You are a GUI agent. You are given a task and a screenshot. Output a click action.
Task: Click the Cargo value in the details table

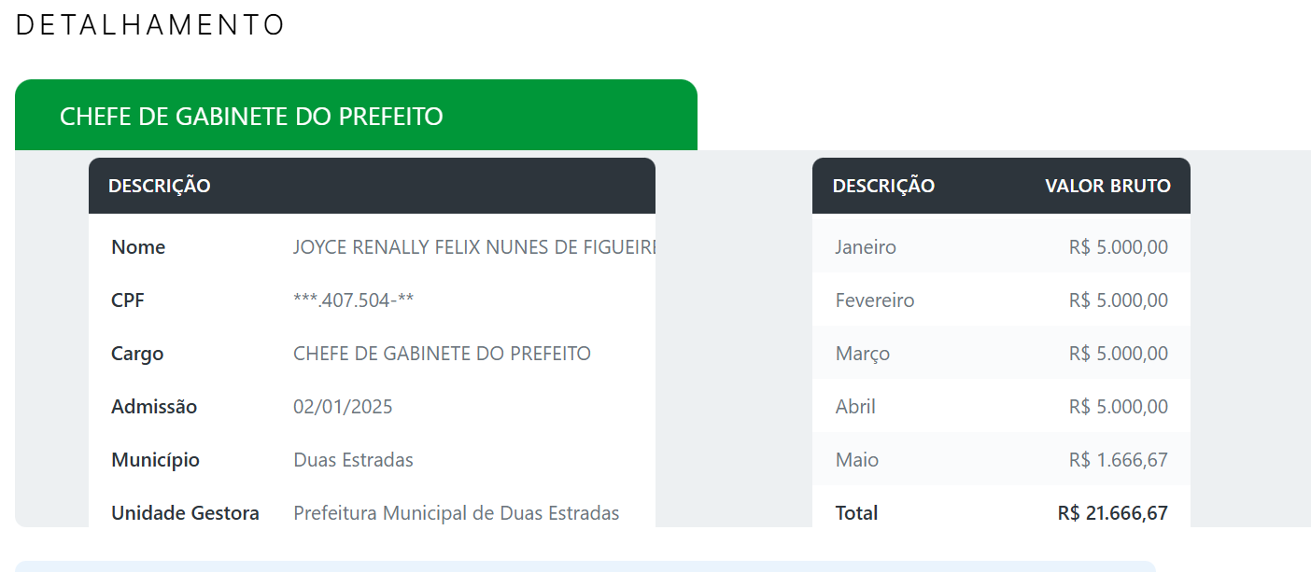coord(442,354)
